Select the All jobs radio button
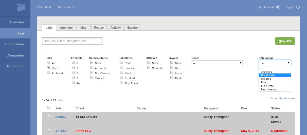 49,63
